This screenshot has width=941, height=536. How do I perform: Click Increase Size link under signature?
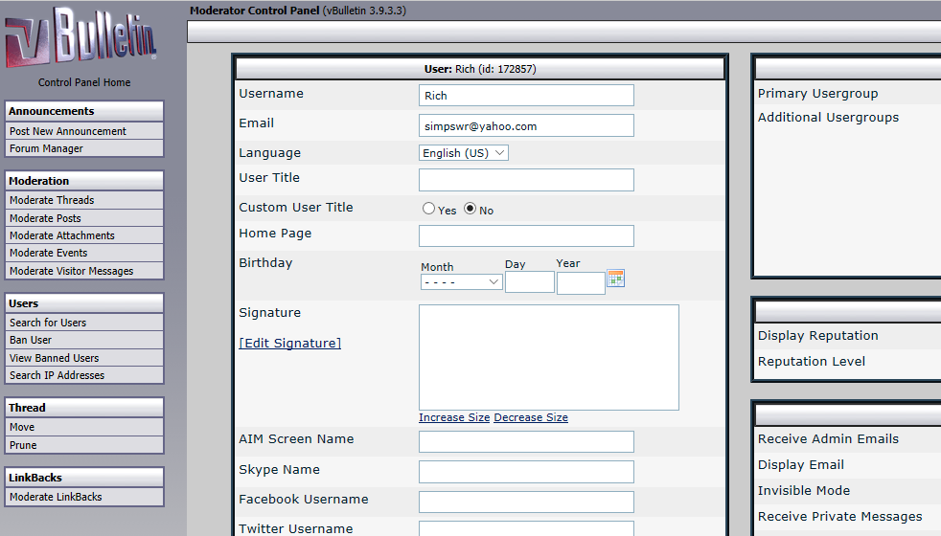coord(454,417)
